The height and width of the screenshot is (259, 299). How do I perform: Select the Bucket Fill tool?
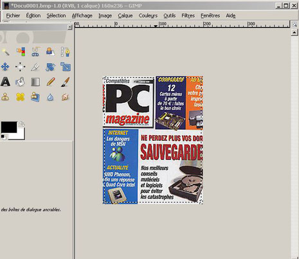pos(21,82)
